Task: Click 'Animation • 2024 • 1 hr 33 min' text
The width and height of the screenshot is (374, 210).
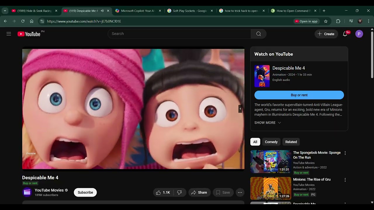Action: (292, 75)
